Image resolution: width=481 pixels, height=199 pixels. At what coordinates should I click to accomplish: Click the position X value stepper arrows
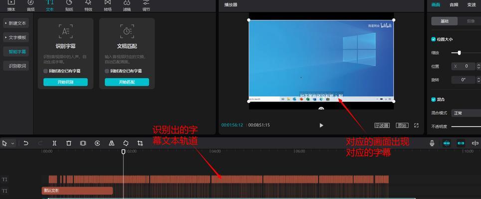[478, 66]
